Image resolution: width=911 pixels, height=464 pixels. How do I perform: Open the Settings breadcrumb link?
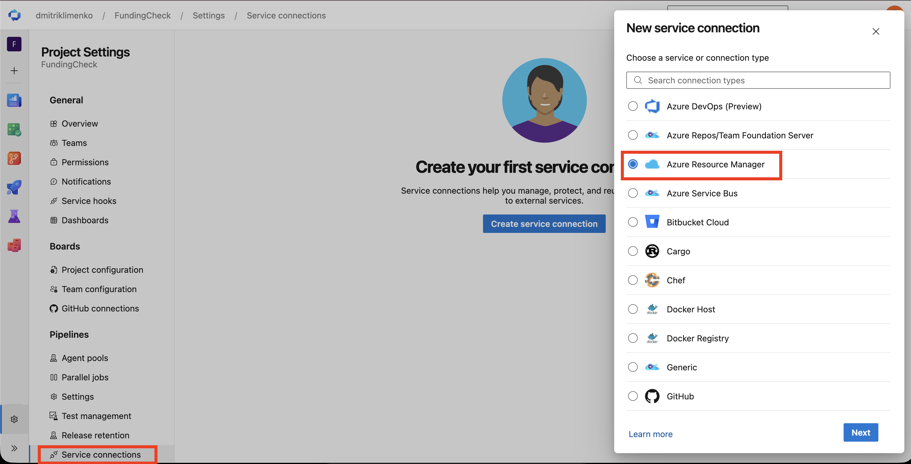click(x=209, y=15)
